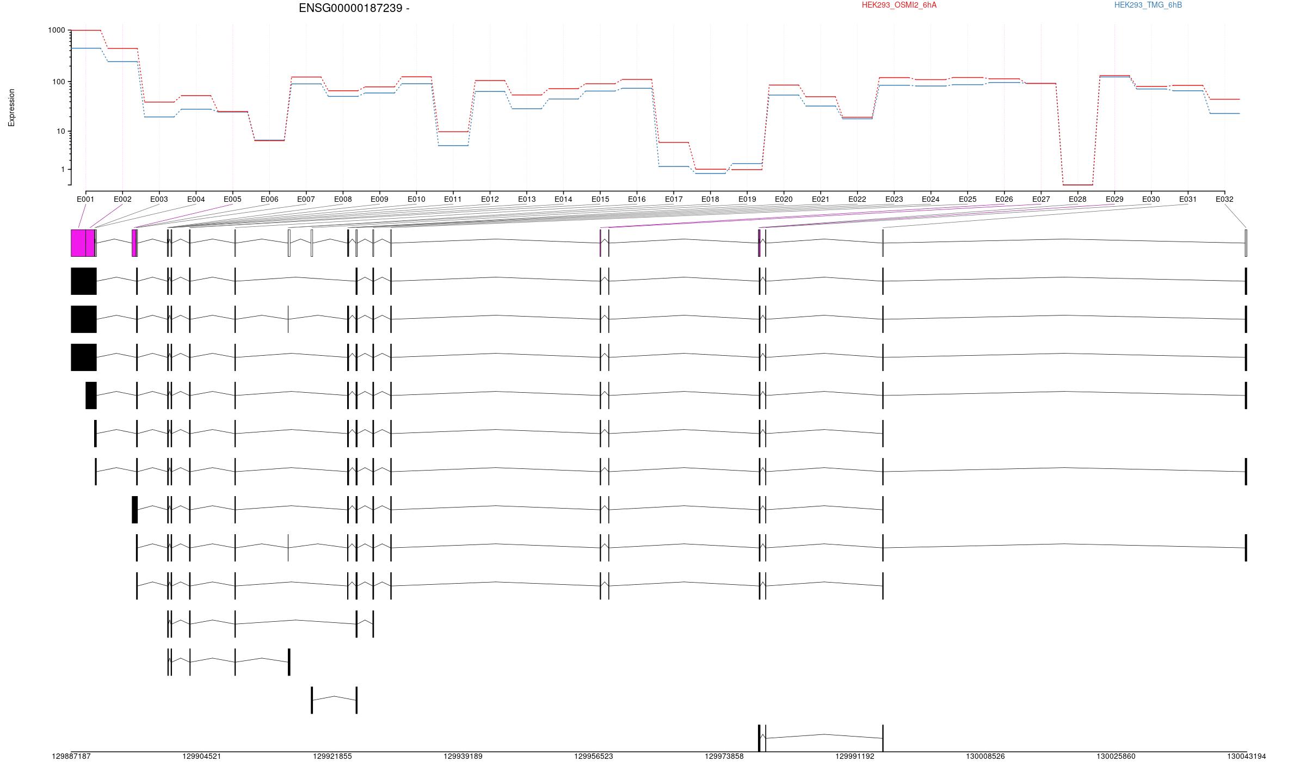
Task: Click y-axis tick value 1000
Action: (56, 30)
